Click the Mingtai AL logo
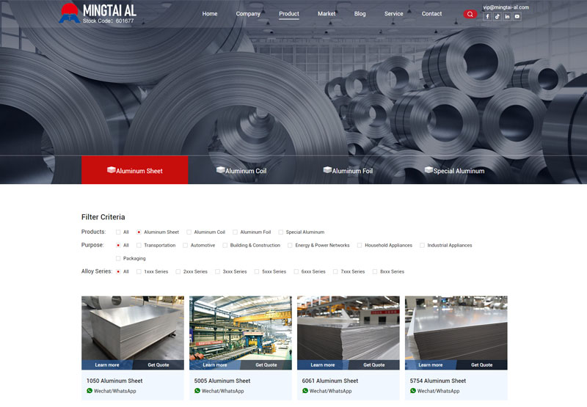Screen dimensions: 587x407 point(98,12)
